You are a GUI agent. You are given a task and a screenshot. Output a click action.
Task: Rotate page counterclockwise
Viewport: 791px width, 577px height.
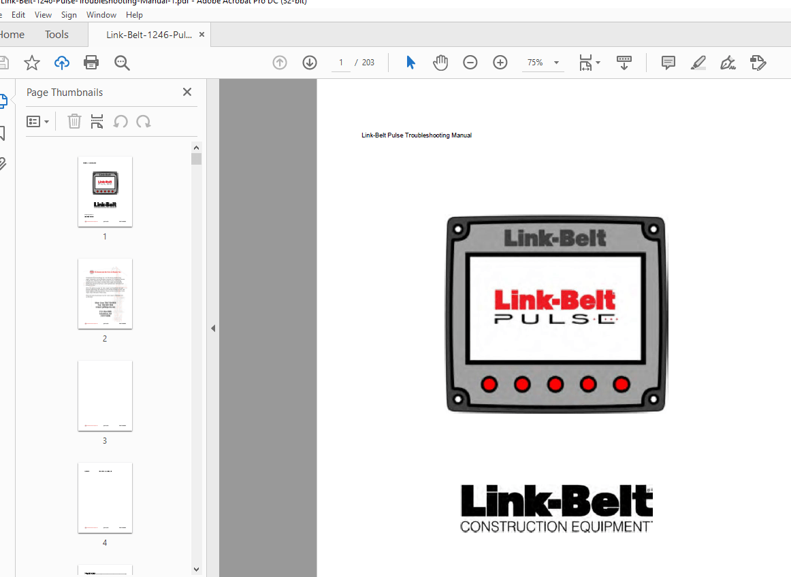coord(120,121)
